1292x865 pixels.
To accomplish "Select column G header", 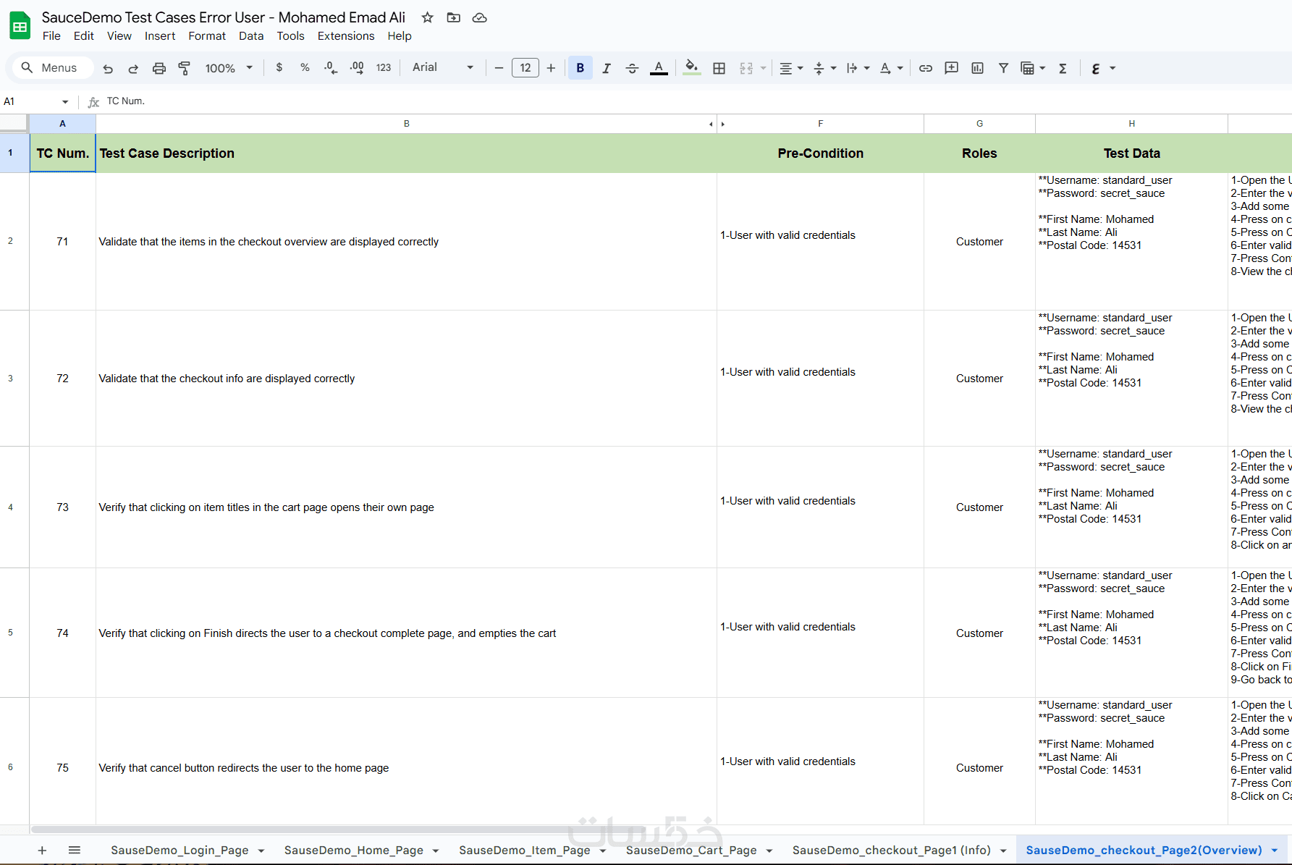I will click(x=979, y=124).
